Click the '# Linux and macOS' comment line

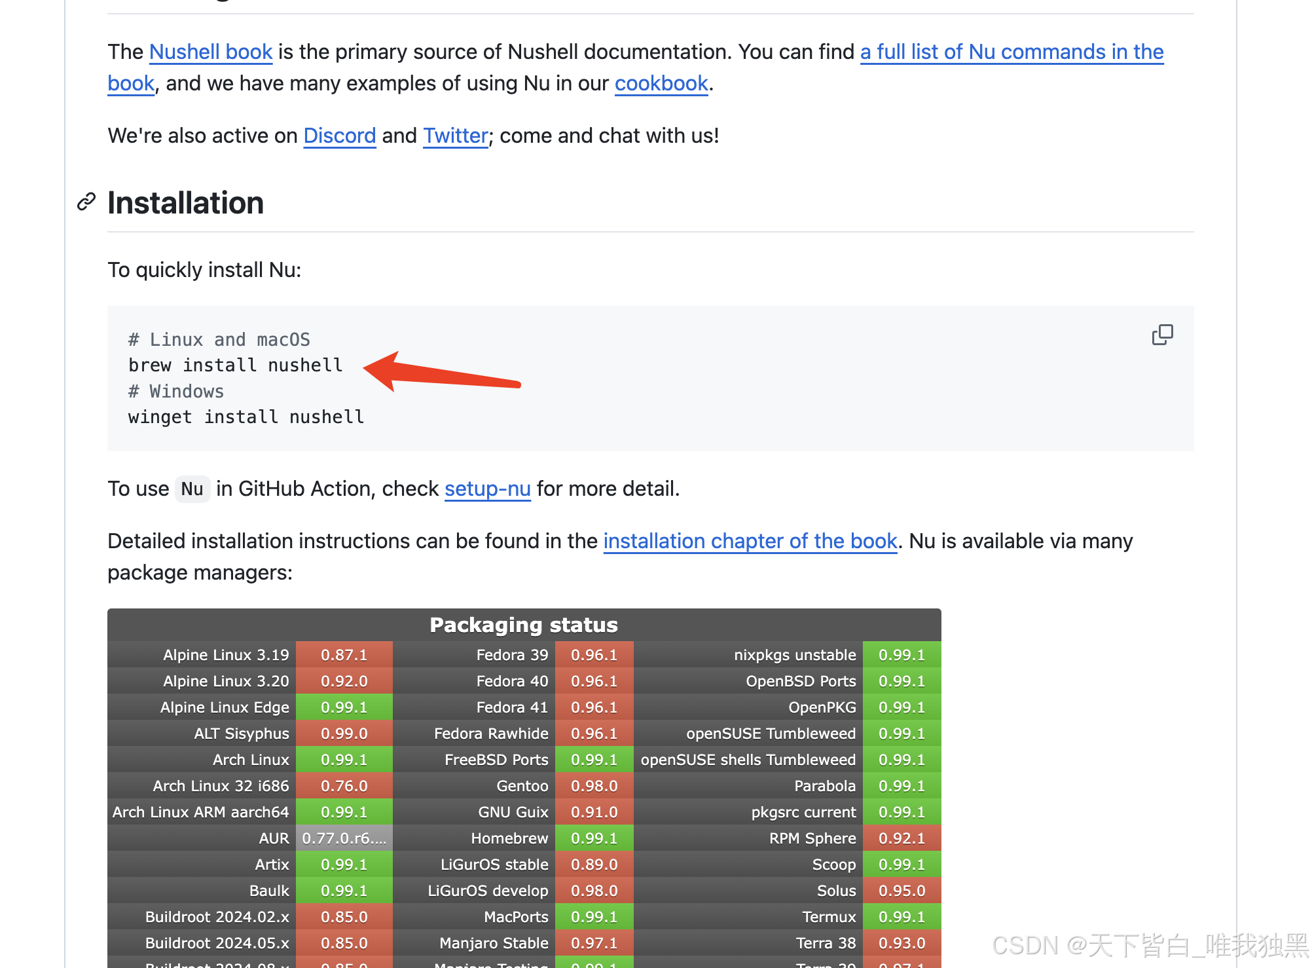(219, 340)
